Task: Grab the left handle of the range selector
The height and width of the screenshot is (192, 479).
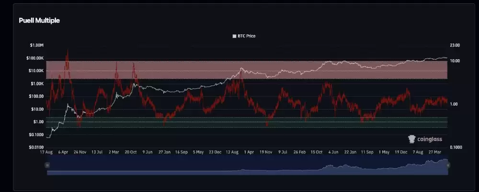Action: 47,165
